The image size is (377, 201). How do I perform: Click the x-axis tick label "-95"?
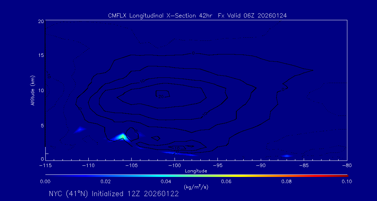217,166
